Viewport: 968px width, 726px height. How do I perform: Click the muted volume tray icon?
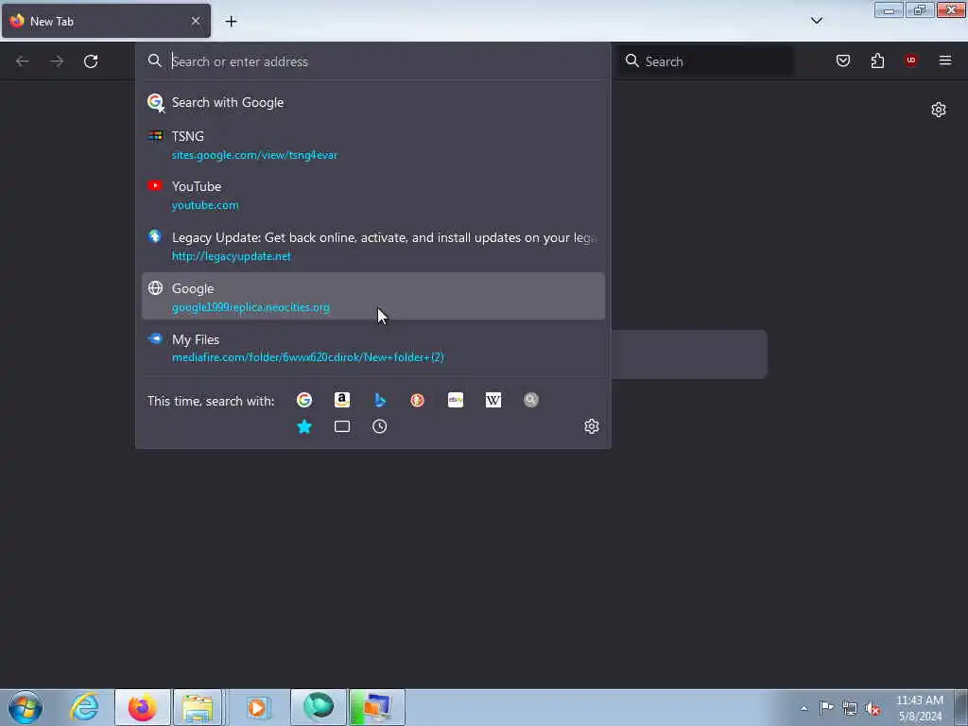(x=873, y=708)
